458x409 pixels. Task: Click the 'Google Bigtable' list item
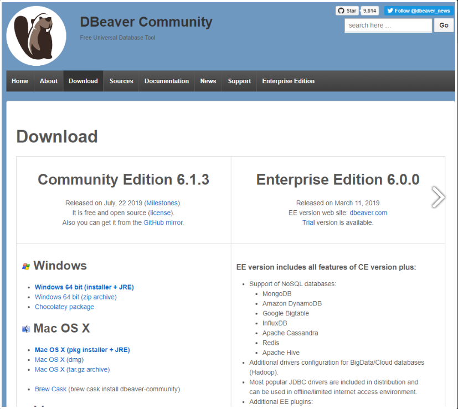tap(286, 313)
